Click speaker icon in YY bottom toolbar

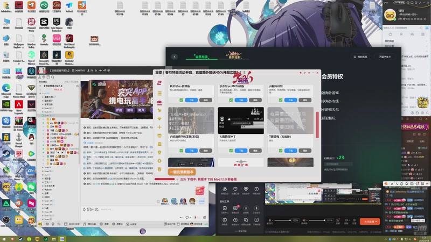[47, 224]
